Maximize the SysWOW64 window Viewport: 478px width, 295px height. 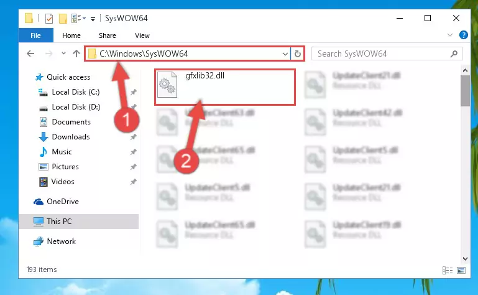point(428,18)
